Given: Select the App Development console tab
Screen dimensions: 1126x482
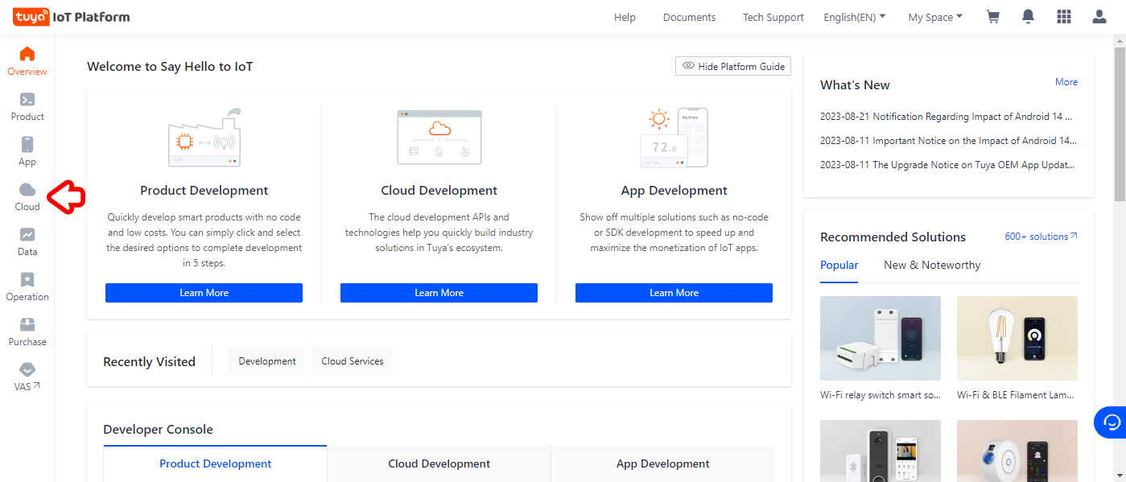Looking at the screenshot, I should [663, 463].
